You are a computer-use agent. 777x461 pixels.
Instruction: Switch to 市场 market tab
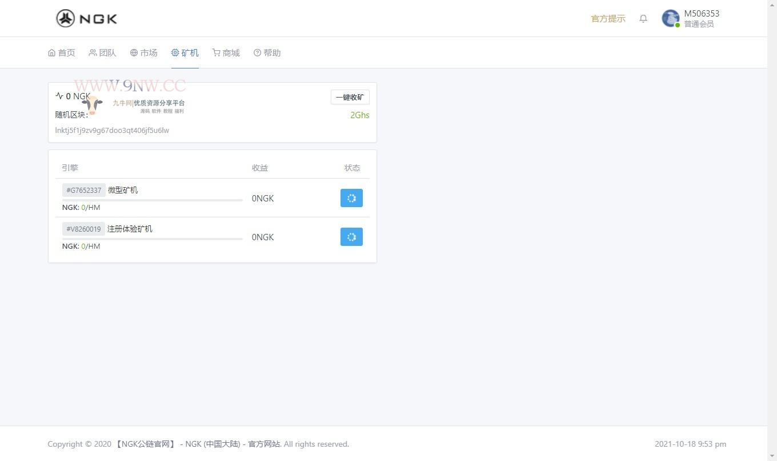(x=144, y=52)
